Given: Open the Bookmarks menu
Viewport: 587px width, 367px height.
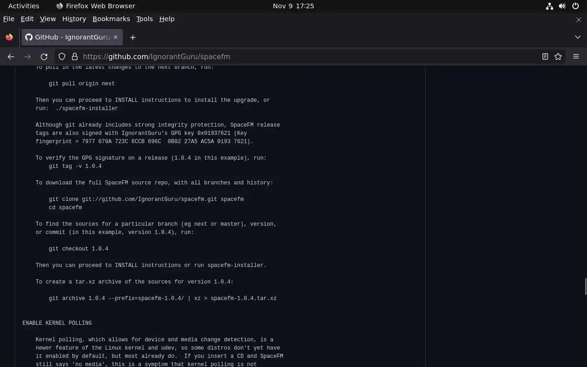Looking at the screenshot, I should pos(111,19).
